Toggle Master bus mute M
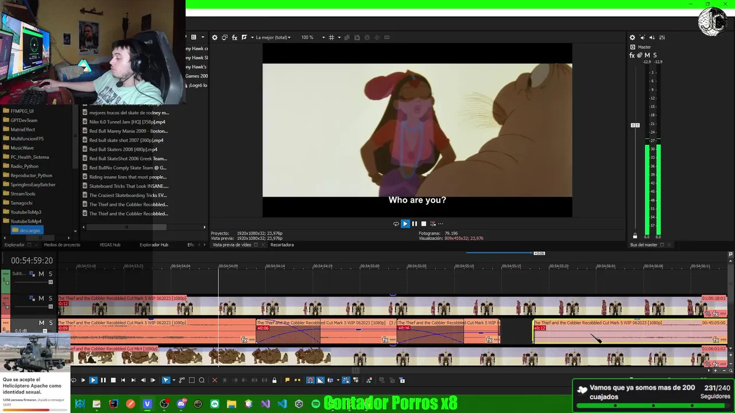The width and height of the screenshot is (735, 413). [x=647, y=56]
